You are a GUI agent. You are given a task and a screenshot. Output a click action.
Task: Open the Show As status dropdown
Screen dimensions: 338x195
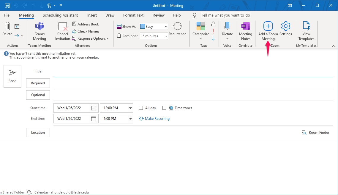[x=166, y=26]
